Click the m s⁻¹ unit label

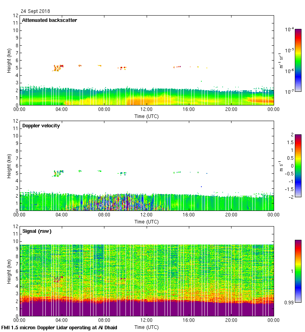pyautogui.click(x=281, y=166)
